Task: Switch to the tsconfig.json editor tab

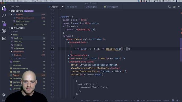Action: click(x=112, y=7)
